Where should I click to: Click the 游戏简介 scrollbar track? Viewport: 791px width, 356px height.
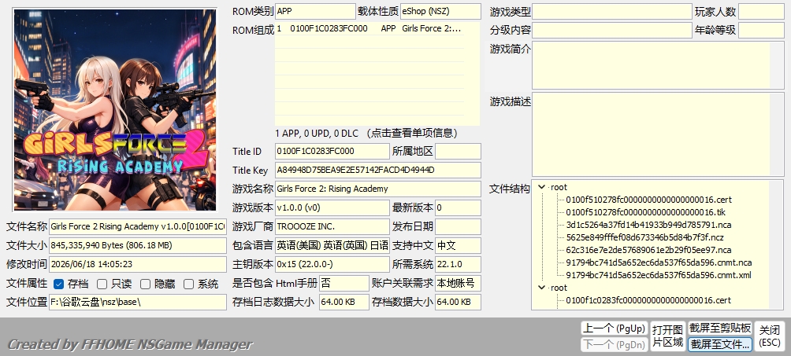pos(776,65)
